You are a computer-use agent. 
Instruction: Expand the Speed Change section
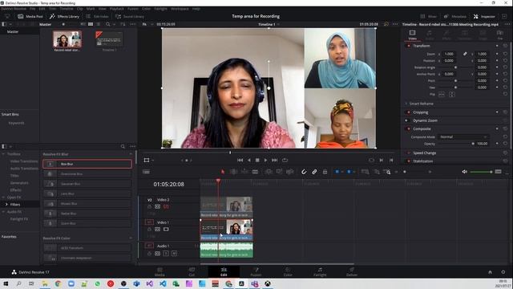[x=424, y=153]
